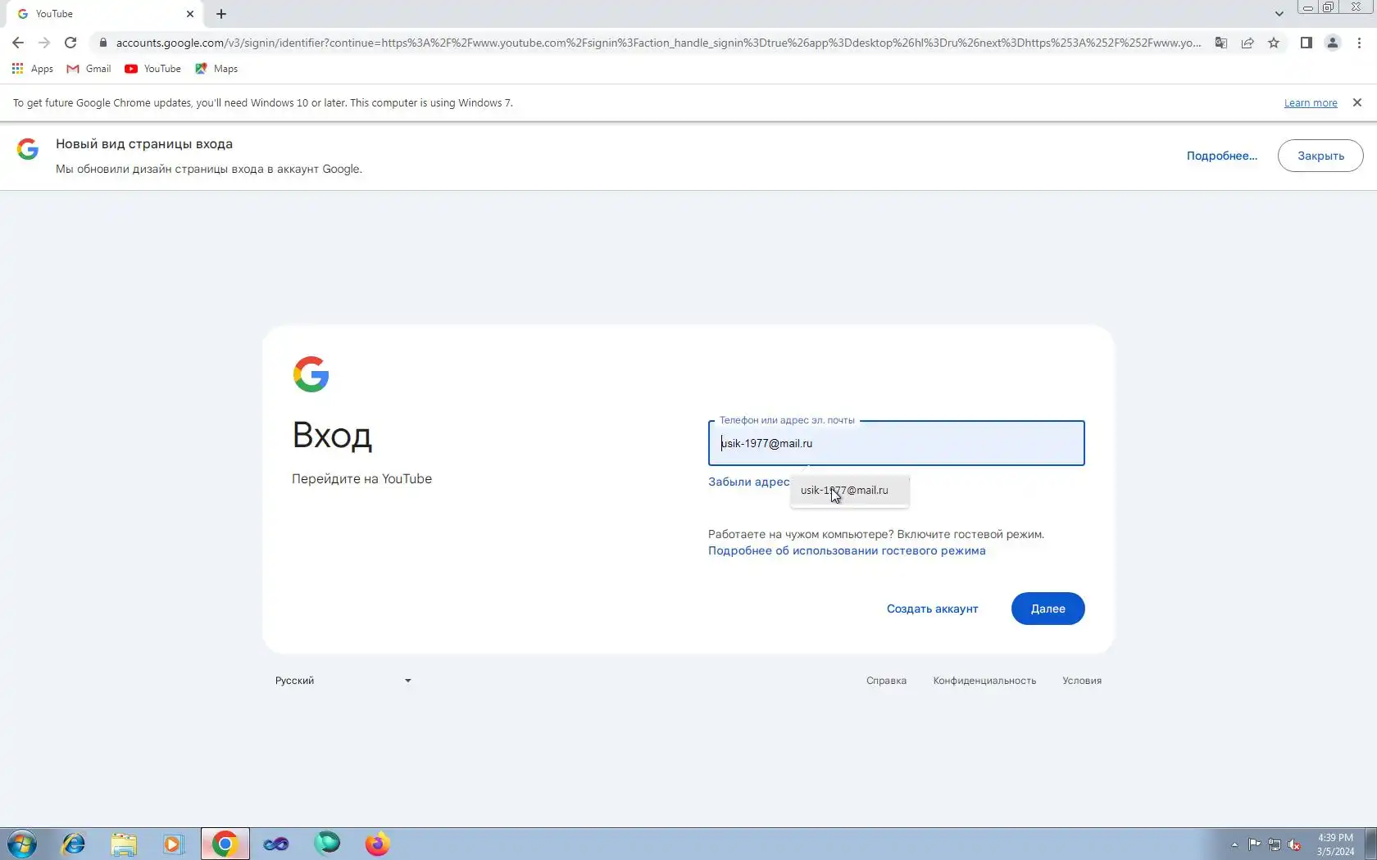Image resolution: width=1377 pixels, height=860 pixels.
Task: Open the Windows Start menu
Action: click(22, 844)
